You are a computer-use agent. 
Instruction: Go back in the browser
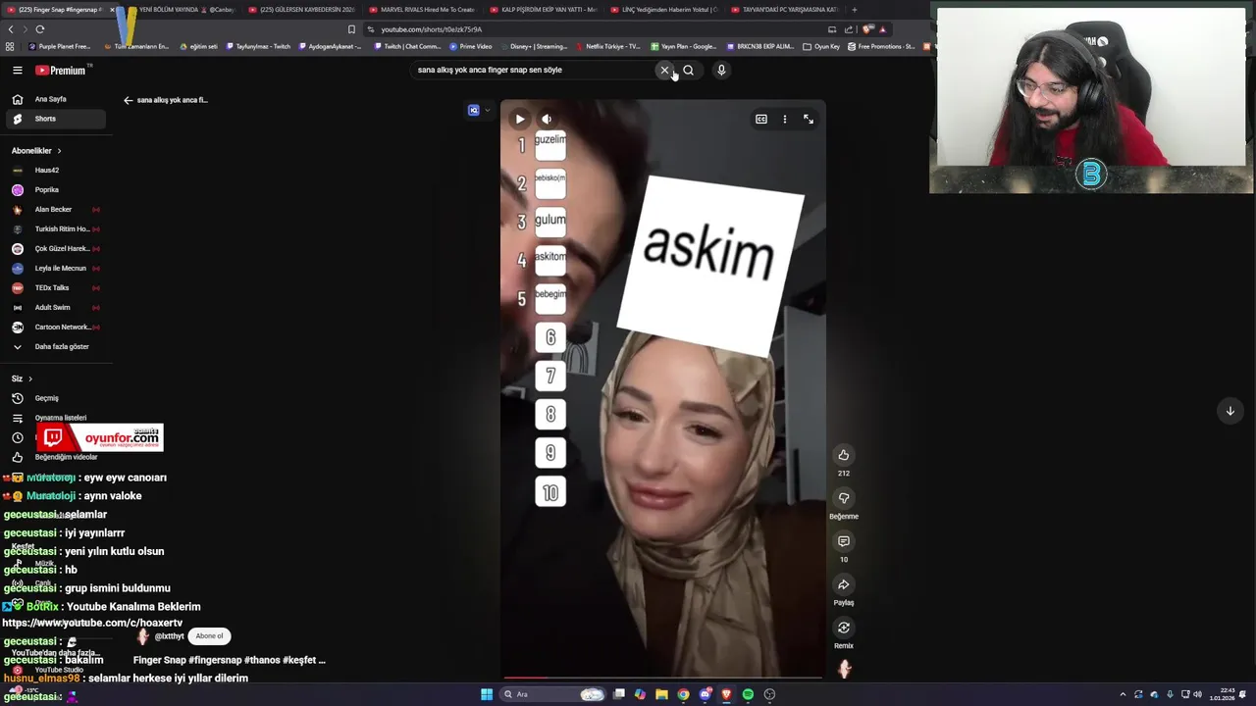coord(11,29)
